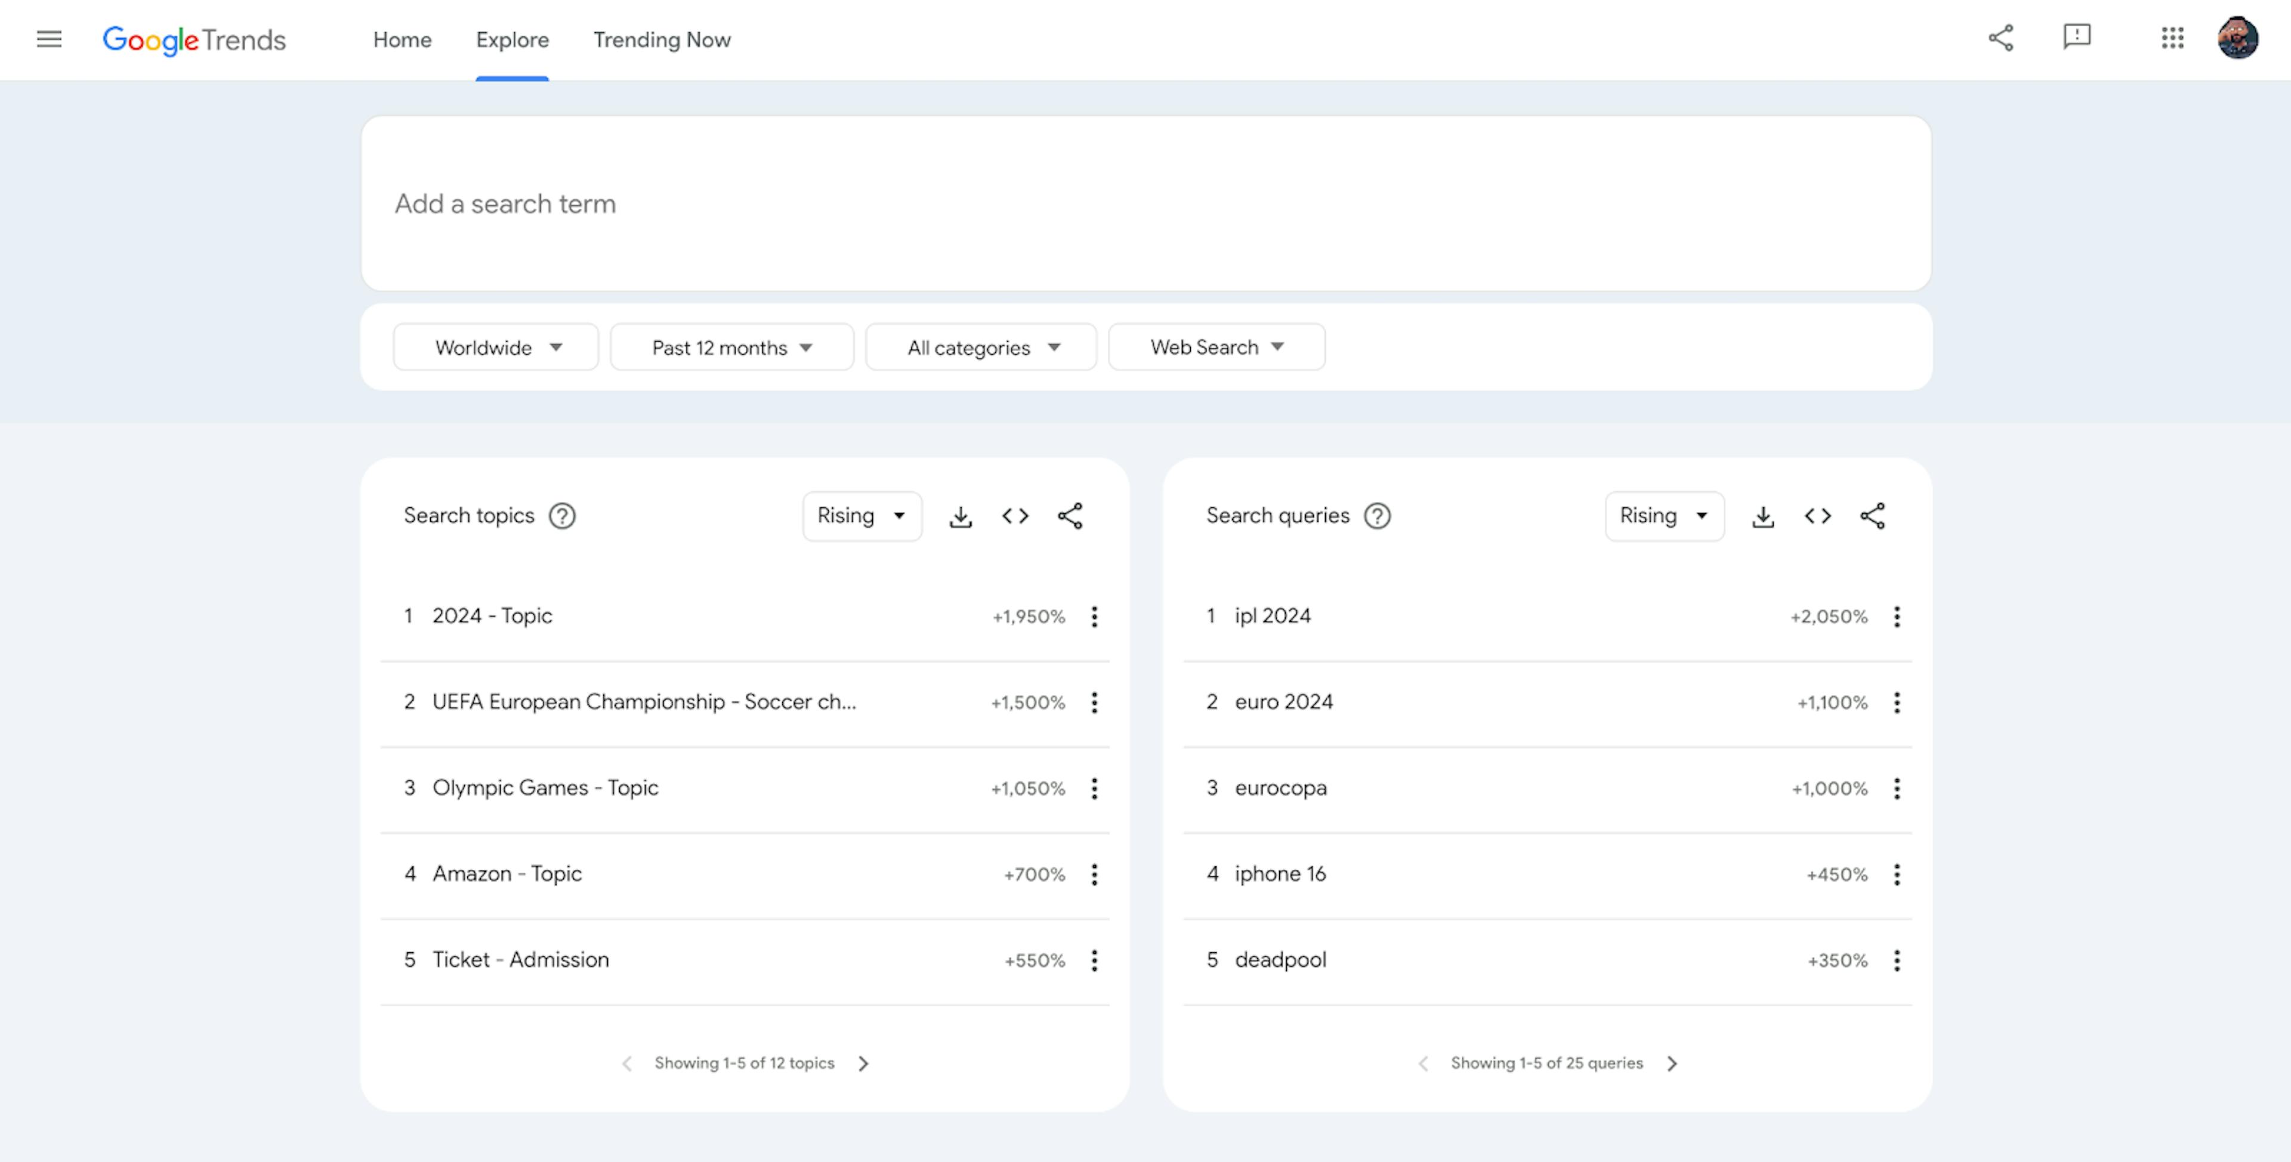Expand the Past 12 months dropdown
The height and width of the screenshot is (1162, 2291).
coord(731,347)
